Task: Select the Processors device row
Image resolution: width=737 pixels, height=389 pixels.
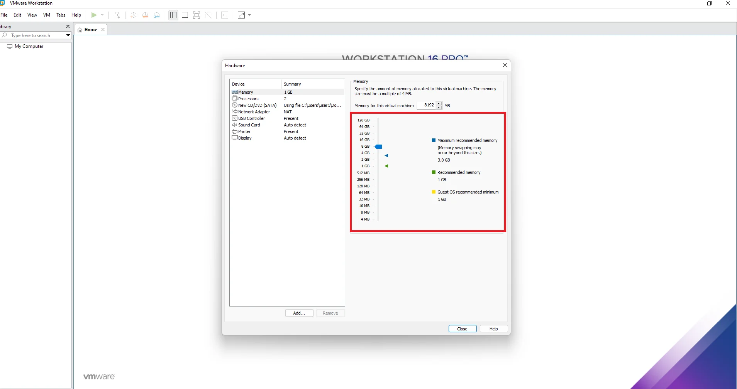Action: click(248, 99)
